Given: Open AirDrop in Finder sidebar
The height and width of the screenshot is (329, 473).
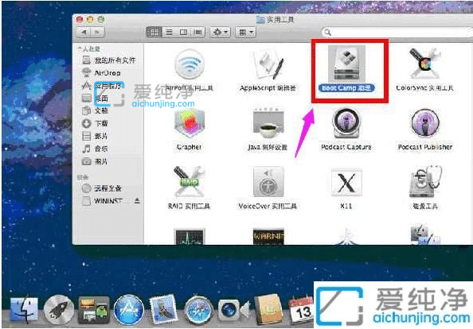Looking at the screenshot, I should coord(101,73).
